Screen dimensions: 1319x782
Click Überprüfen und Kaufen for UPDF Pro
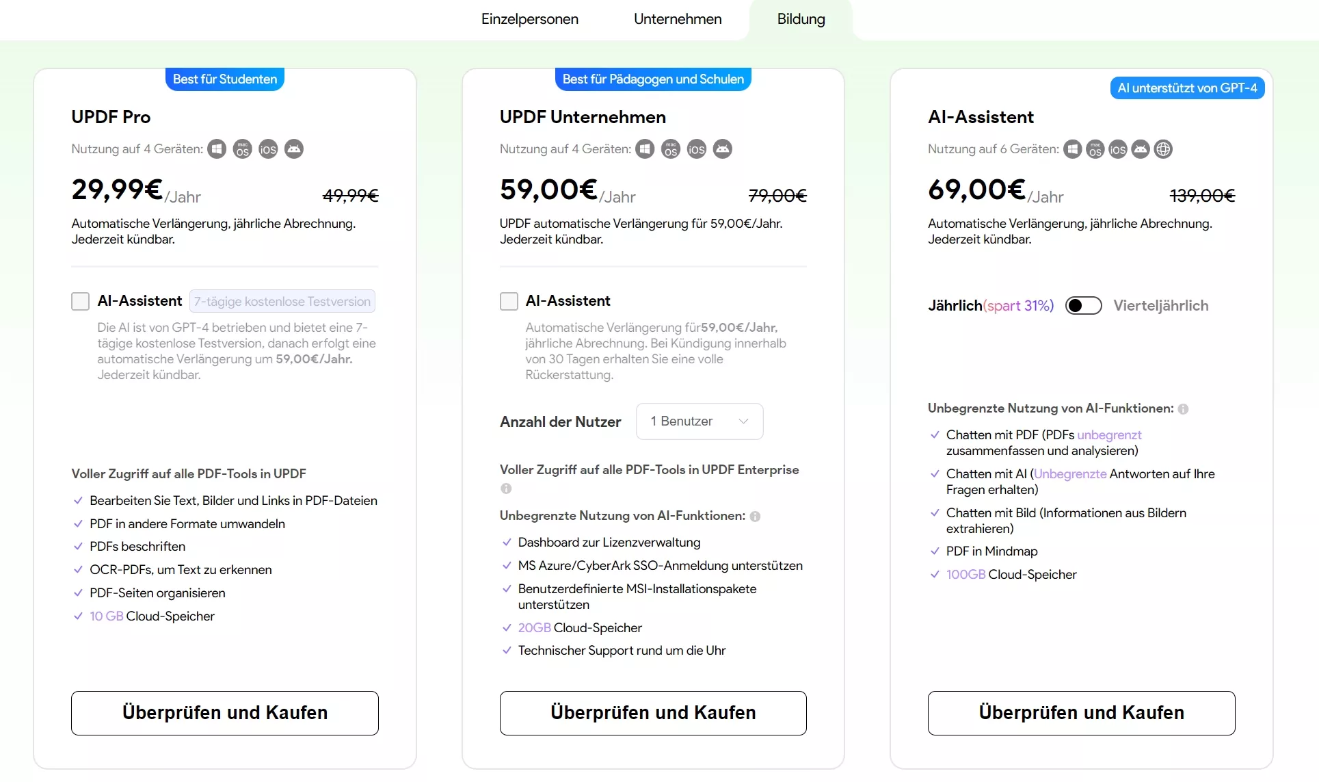click(224, 712)
